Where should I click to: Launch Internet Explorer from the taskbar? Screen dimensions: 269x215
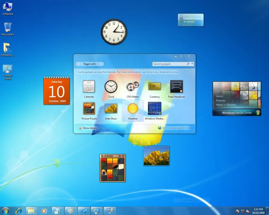click(19, 211)
